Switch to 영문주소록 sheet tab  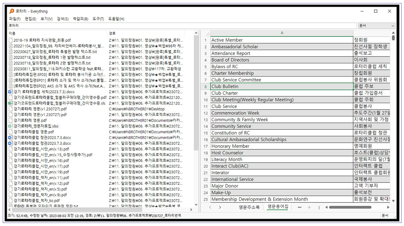(249, 207)
